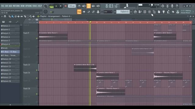Expand the hint panel arrow beside Making House Music
195x109 pixels.
click(x=193, y=12)
